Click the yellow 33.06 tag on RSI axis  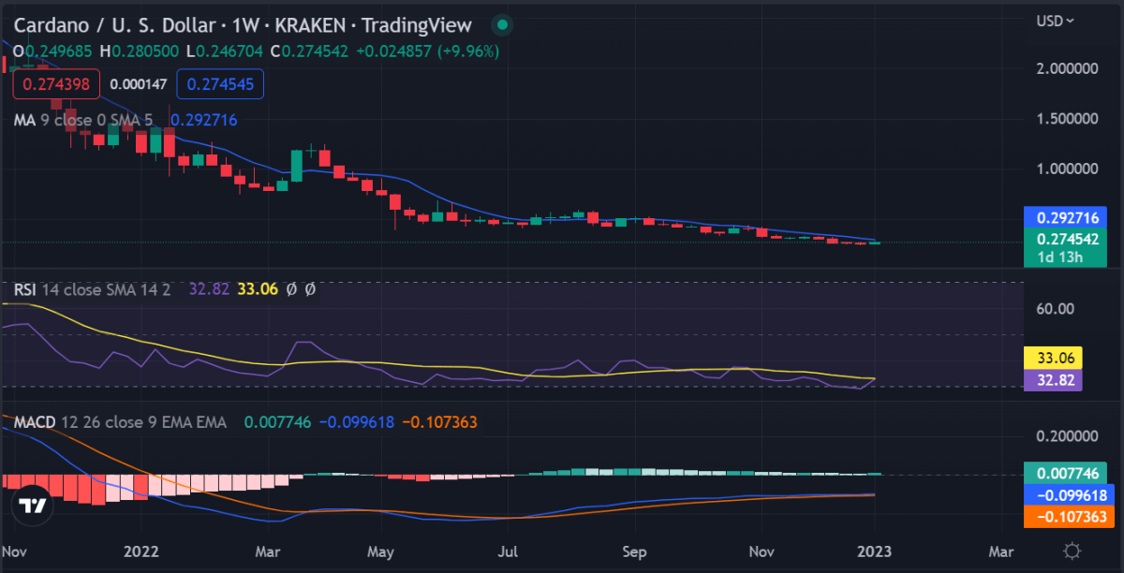[x=1053, y=357]
